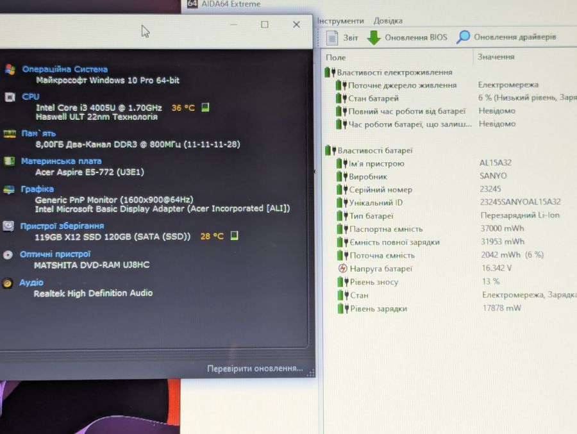
Task: Open the Материнська плата section link
Action: point(61,162)
